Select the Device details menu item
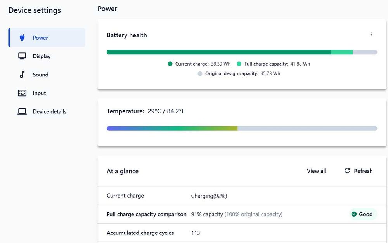The height and width of the screenshot is (243, 388). [x=50, y=112]
